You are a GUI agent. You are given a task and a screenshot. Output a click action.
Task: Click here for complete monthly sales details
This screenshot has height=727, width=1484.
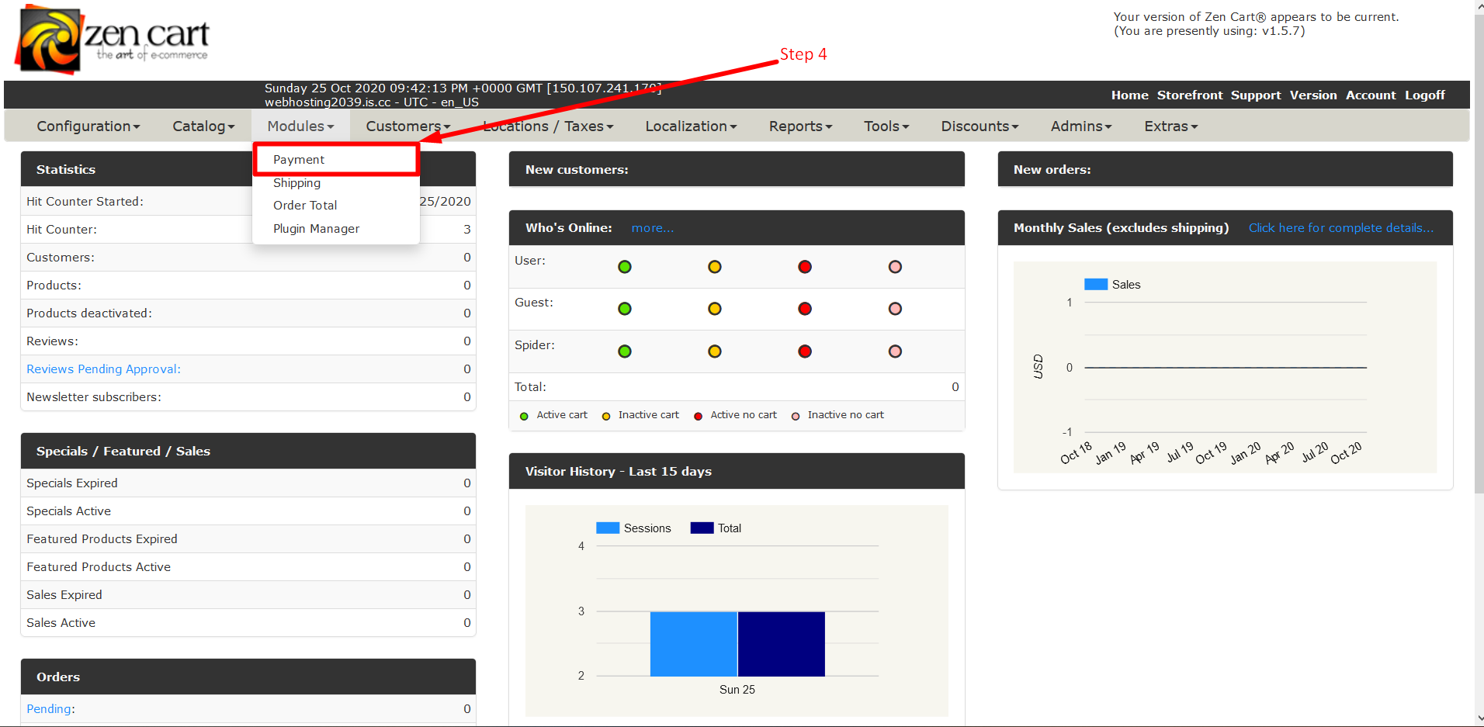[x=1341, y=228]
